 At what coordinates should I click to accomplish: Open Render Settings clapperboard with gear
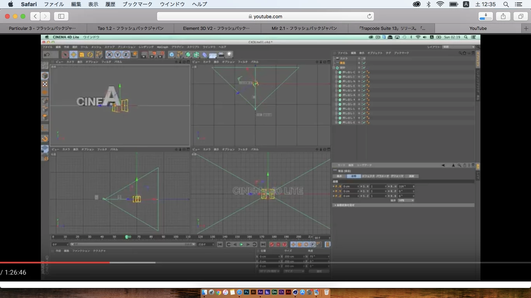coord(161,55)
